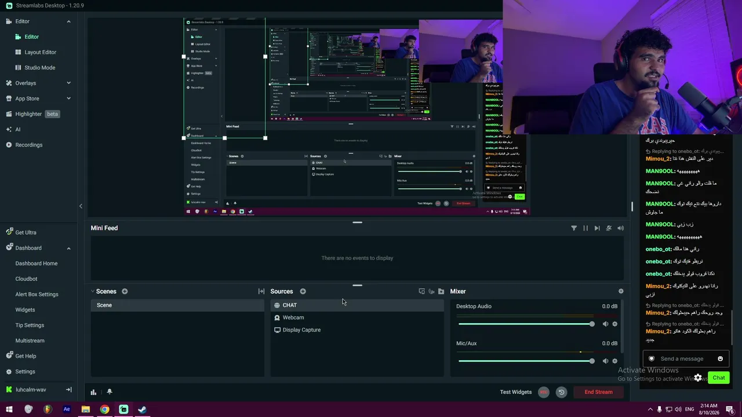The image size is (742, 417).
Task: Open Desktop Audio source settings gear
Action: click(615, 324)
